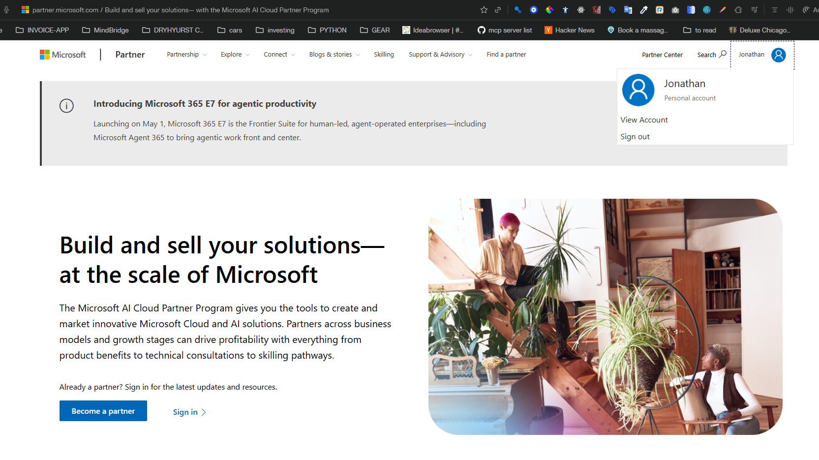The image size is (819, 460).
Task: Expand the Connect dropdown
Action: click(x=279, y=55)
